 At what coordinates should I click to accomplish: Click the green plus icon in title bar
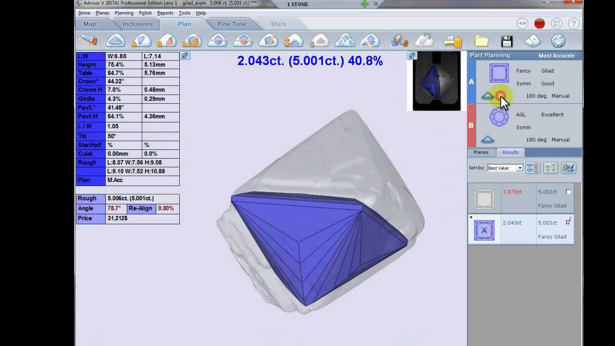pos(365,4)
